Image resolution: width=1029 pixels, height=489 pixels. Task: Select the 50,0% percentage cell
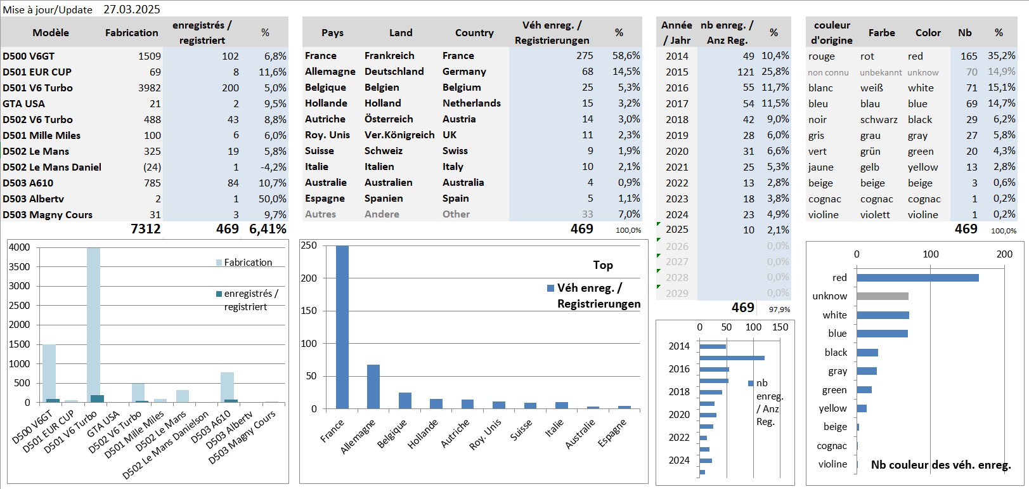tap(273, 199)
